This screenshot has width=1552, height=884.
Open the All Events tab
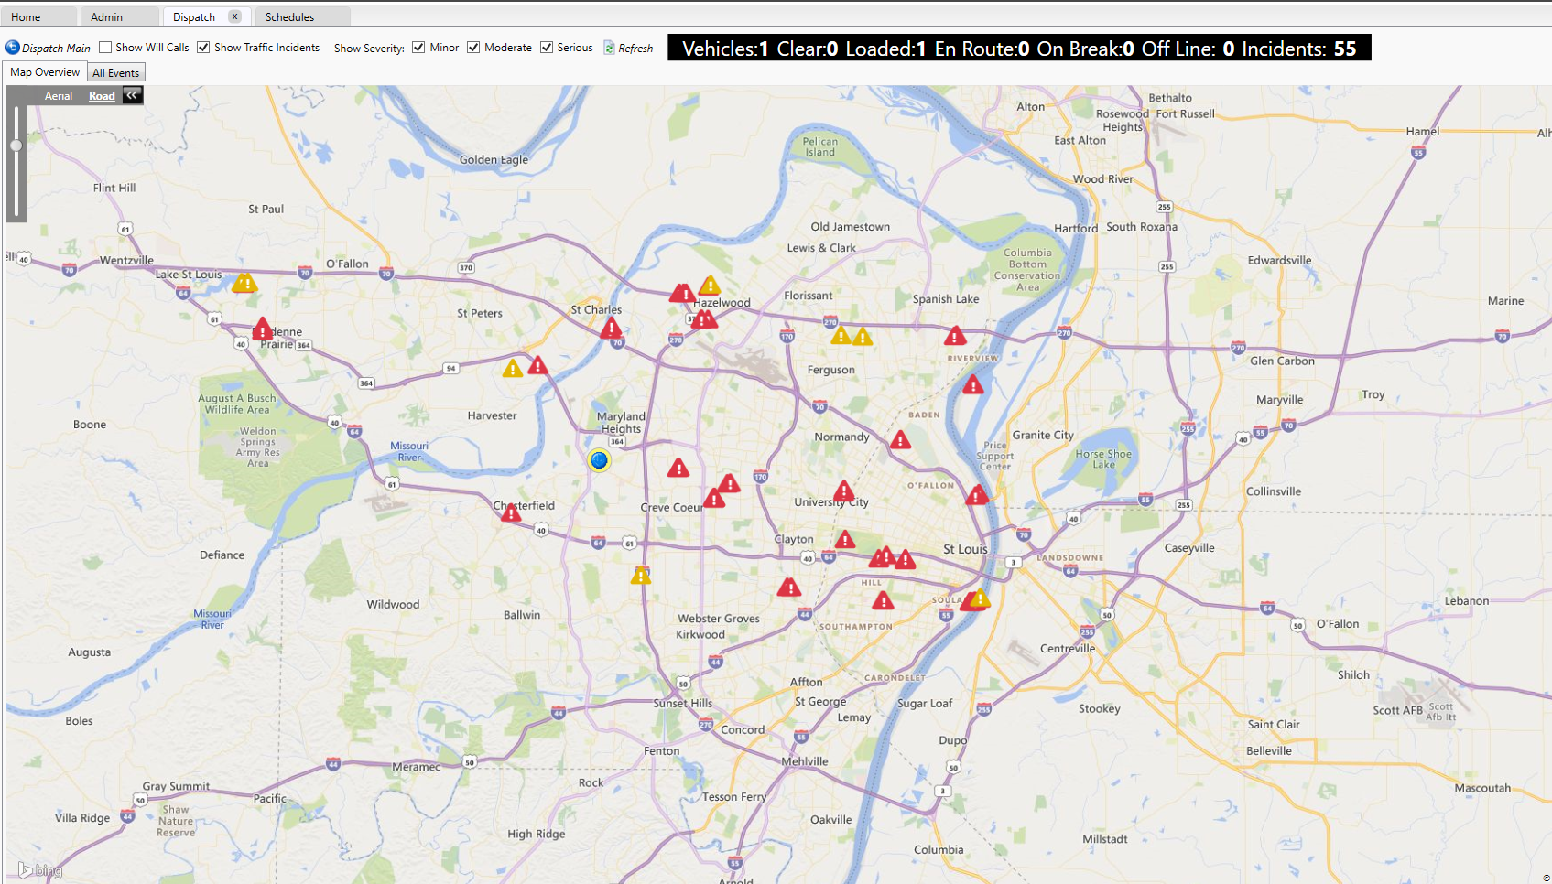pyautogui.click(x=115, y=71)
